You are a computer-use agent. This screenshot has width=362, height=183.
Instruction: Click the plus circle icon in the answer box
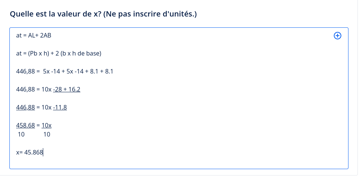pos(337,36)
